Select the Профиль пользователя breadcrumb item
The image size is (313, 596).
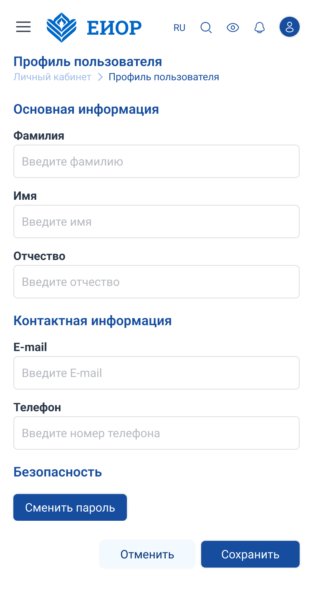164,77
